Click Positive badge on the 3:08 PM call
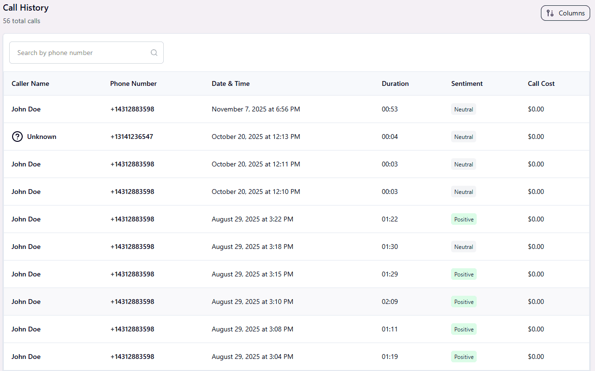Screen dimensions: 595x371 pyautogui.click(x=464, y=329)
